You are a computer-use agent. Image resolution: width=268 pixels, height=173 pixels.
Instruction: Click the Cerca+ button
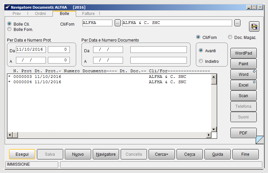coord(162,154)
